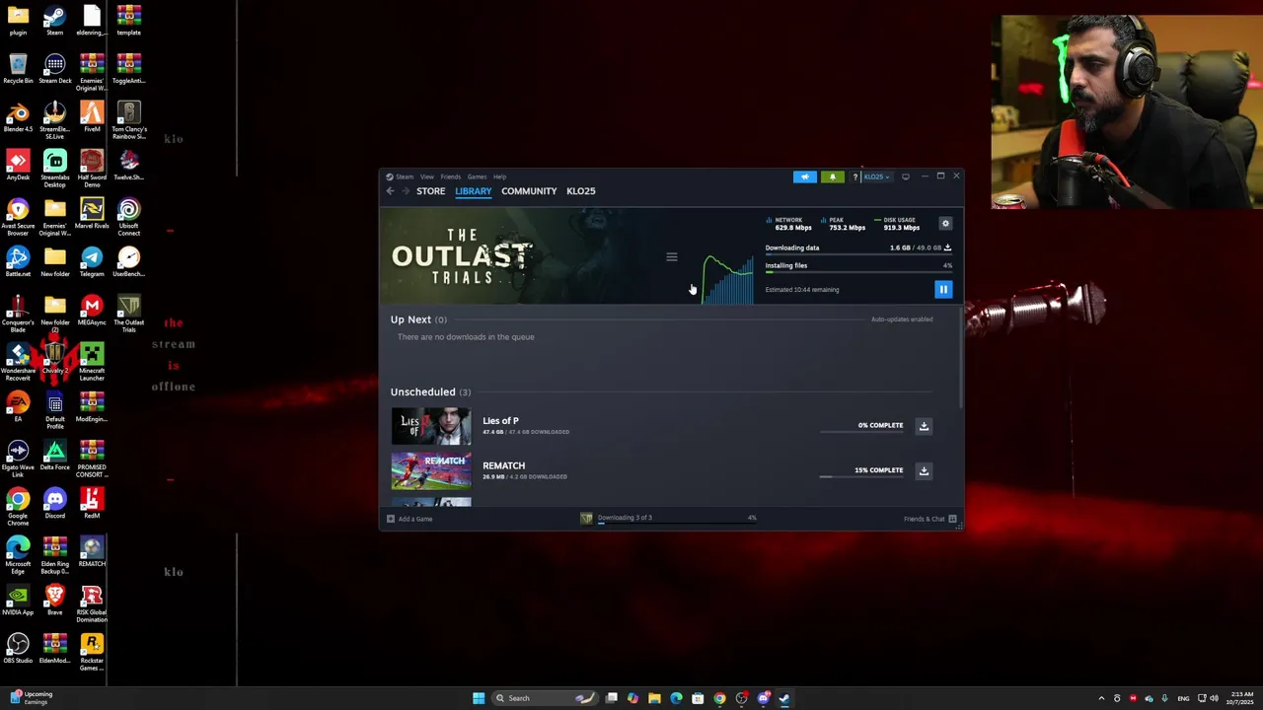
Task: Select the Rockstar Games desktop icon
Action: pos(92,652)
